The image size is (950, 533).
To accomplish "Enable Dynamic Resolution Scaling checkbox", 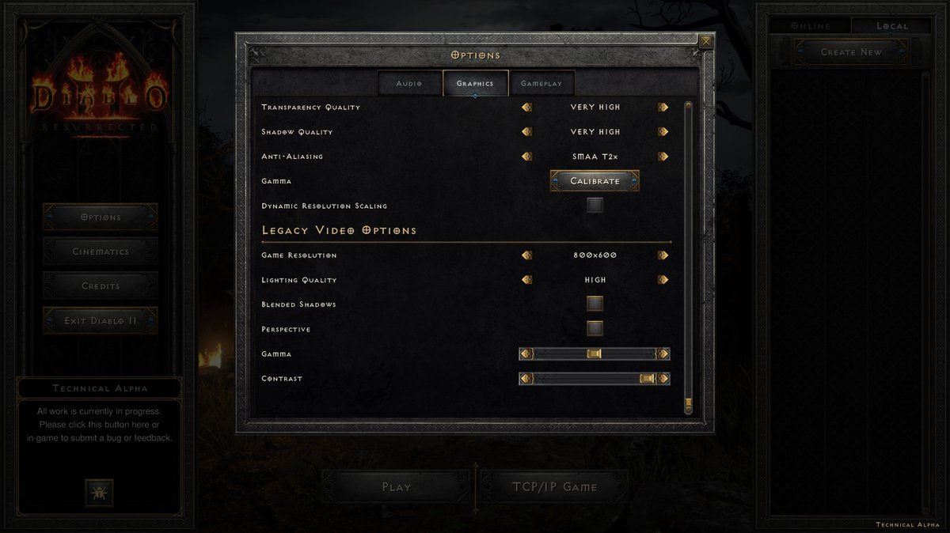I will tap(595, 206).
